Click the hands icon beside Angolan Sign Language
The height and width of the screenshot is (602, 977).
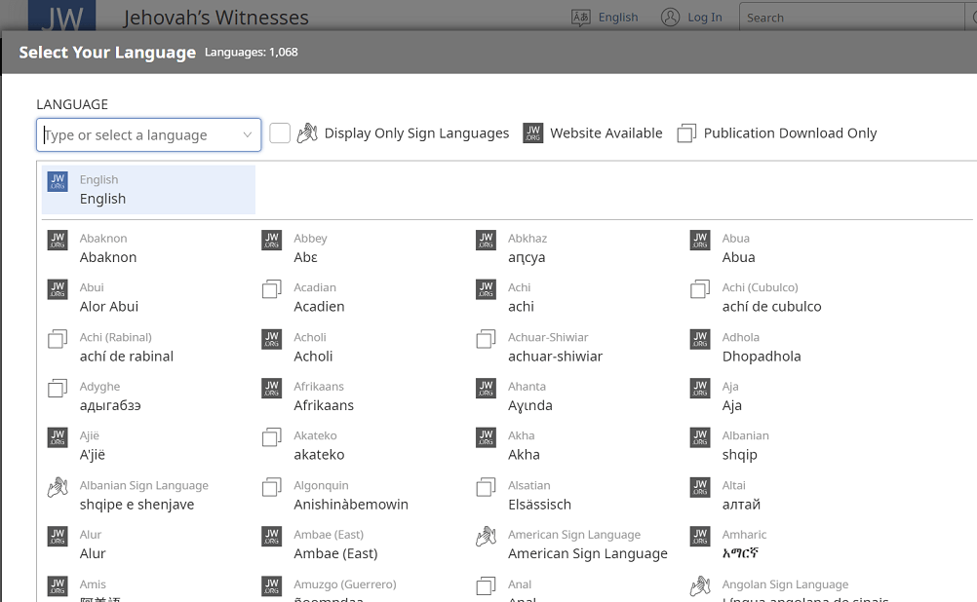point(700,586)
